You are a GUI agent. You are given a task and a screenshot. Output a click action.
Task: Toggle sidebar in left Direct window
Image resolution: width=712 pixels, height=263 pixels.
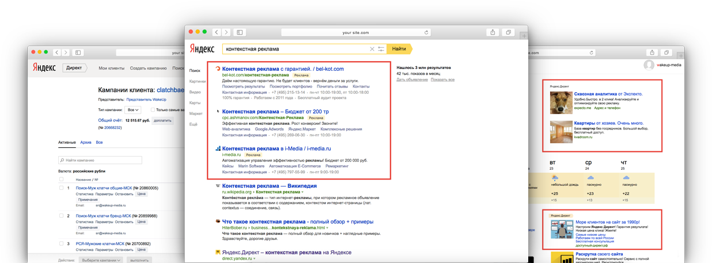click(78, 52)
